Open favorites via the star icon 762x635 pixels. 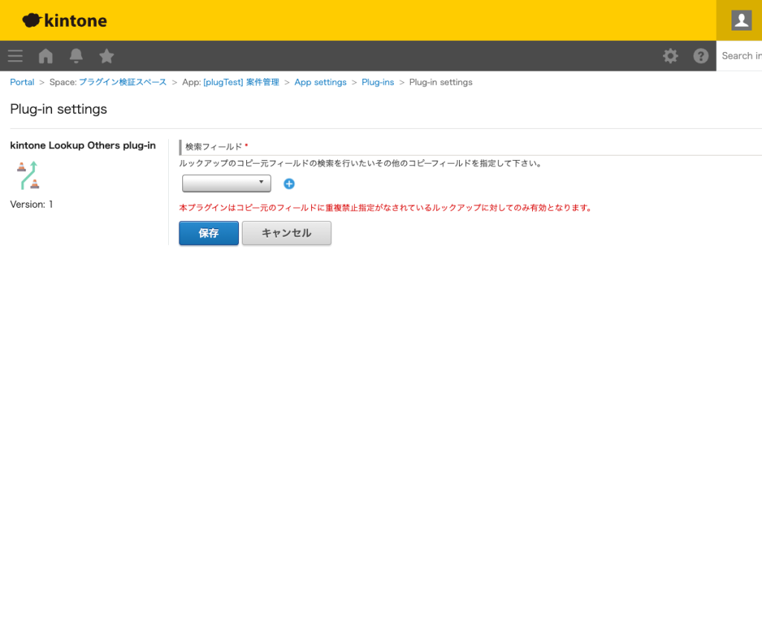(x=106, y=56)
